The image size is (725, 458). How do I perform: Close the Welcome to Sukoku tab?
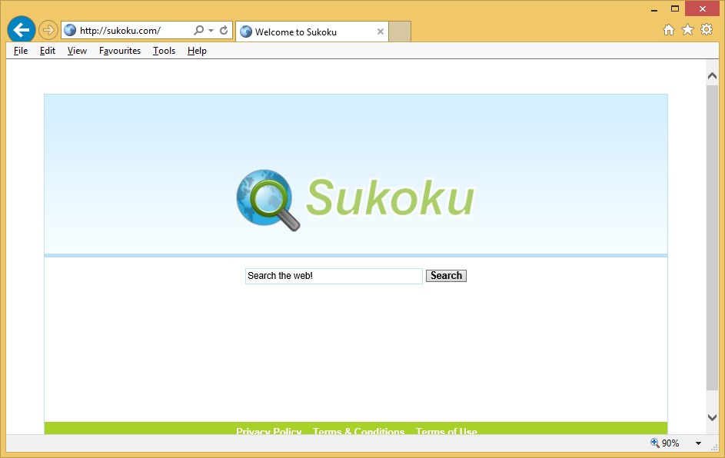[x=380, y=32]
